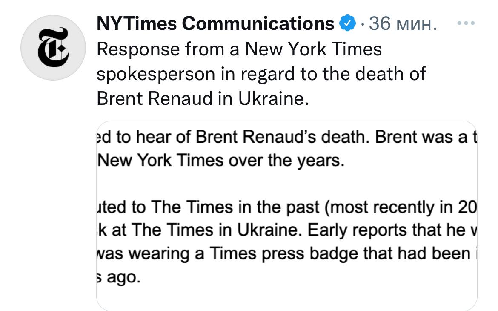Open image at 'hear of Brent Renaud's death' line
Viewport: 498px width, 311px height.
click(286, 138)
